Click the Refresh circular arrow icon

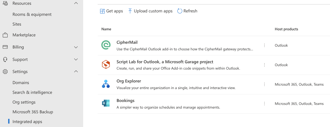[180, 11]
